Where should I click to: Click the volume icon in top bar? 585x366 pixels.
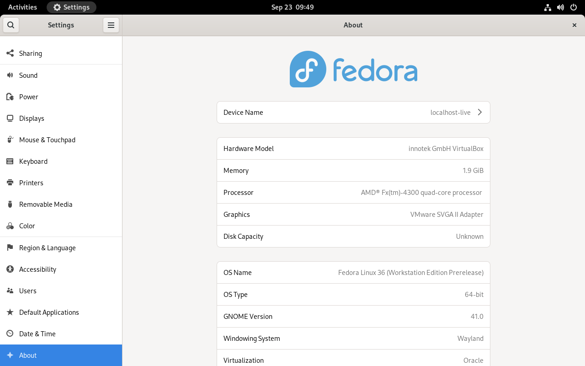[x=560, y=7]
